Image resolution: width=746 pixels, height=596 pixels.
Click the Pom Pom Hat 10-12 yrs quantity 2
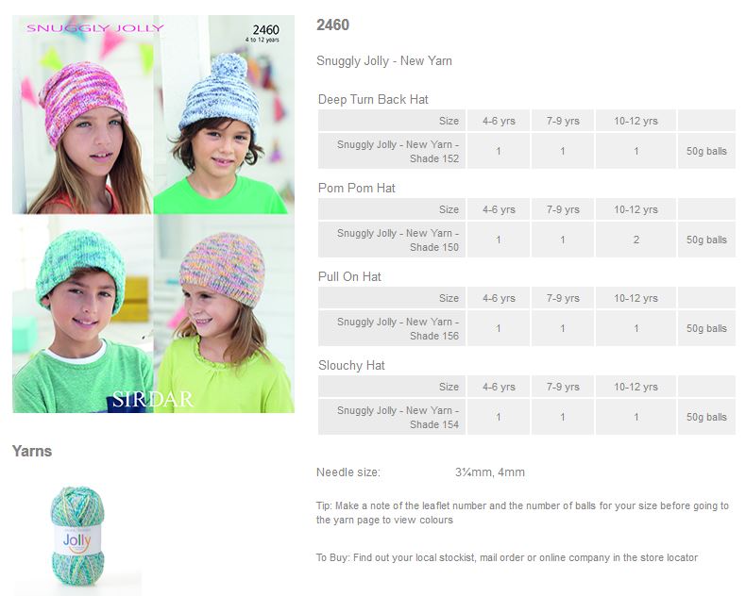pyautogui.click(x=636, y=240)
